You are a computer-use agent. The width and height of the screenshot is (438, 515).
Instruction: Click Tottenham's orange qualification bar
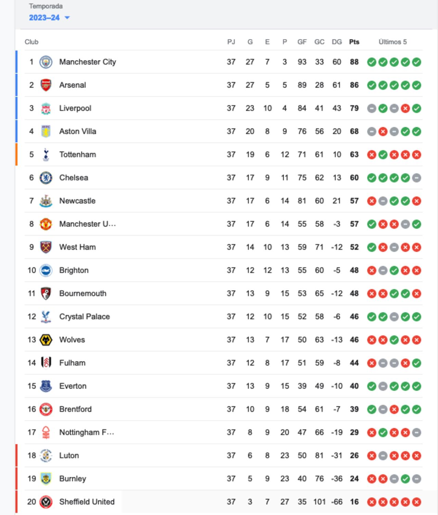click(x=16, y=155)
